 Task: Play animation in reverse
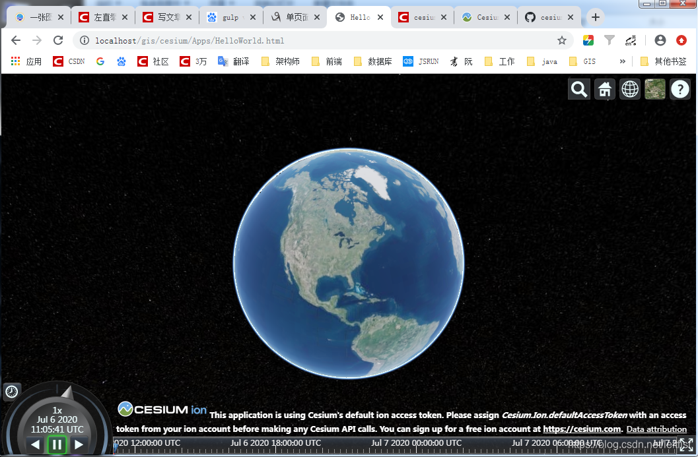pos(35,444)
